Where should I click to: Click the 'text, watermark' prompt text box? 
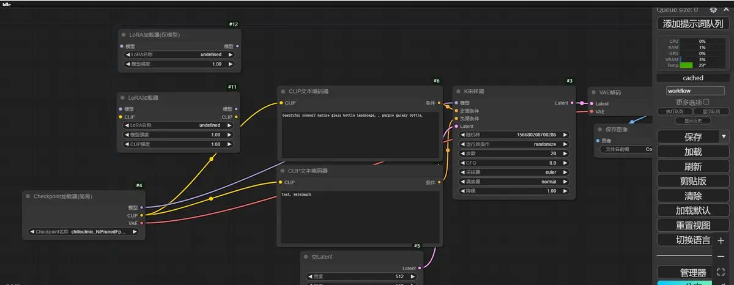pyautogui.click(x=360, y=217)
